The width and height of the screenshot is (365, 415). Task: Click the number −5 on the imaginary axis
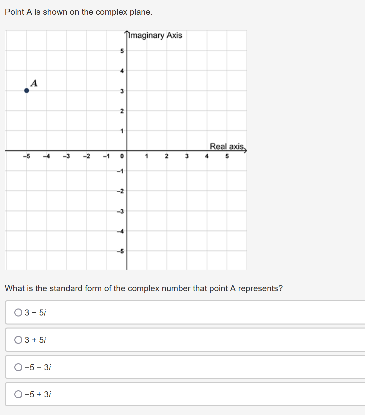[x=121, y=251]
